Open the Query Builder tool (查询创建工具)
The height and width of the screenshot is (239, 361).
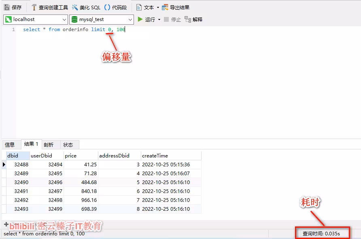(49, 7)
